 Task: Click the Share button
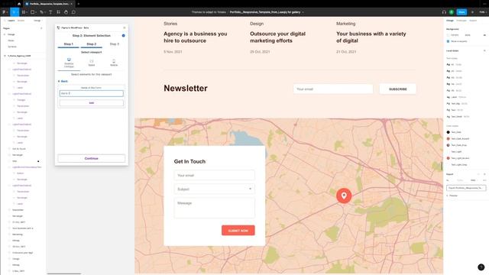(x=461, y=12)
